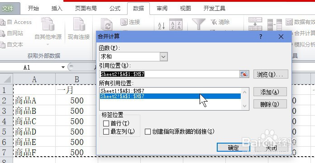Switch to the 插入 tab
The width and height of the screenshot is (315, 163).
pos(57,9)
